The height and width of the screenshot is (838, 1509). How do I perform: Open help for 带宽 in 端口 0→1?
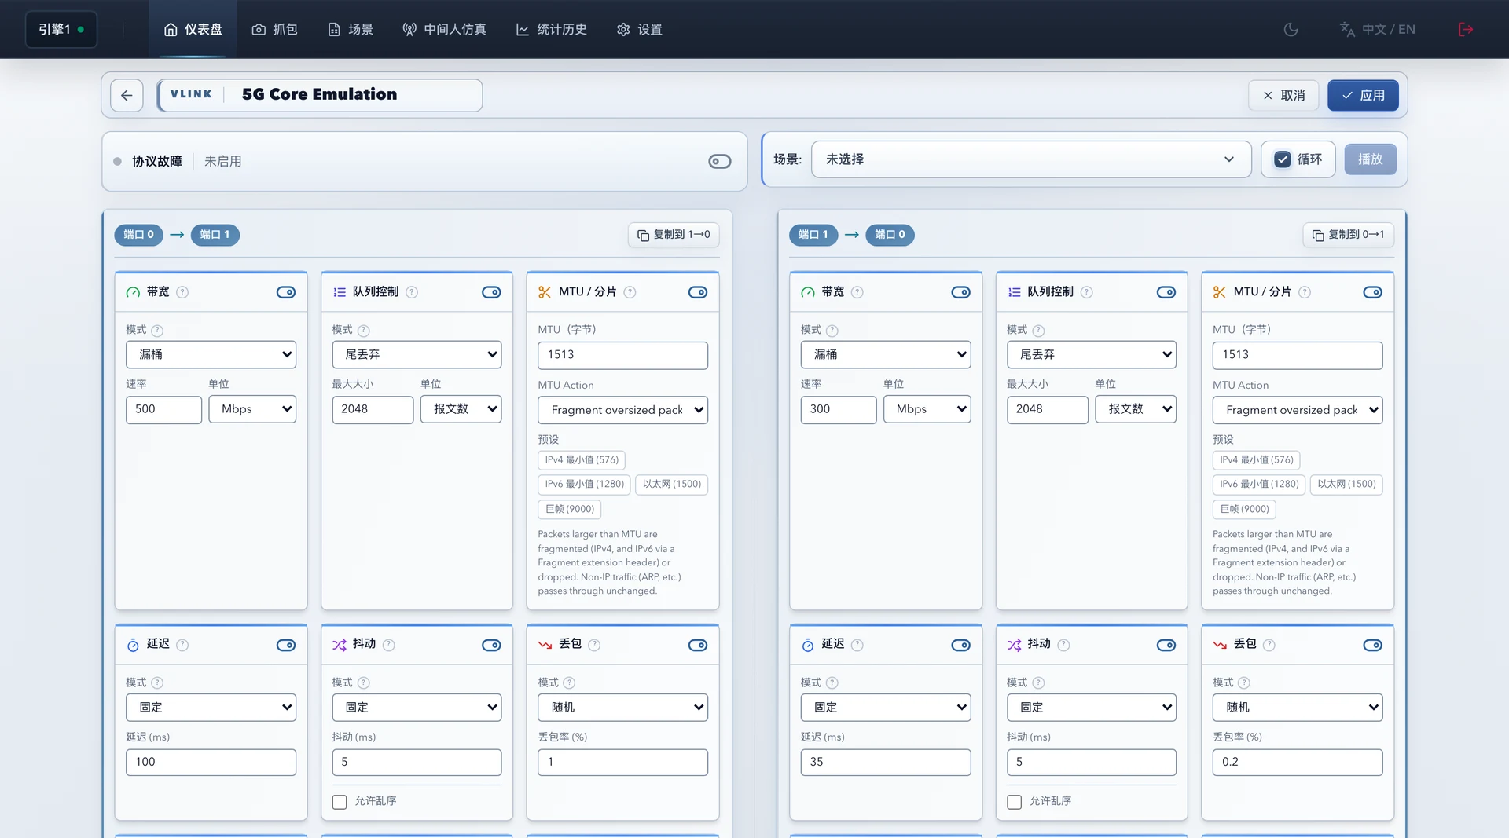[x=182, y=292]
